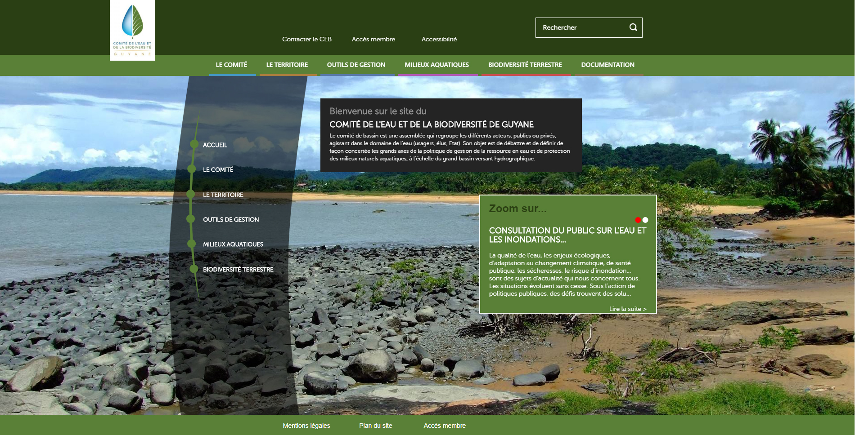Select the white carousel dot indicator
Image resolution: width=855 pixels, height=435 pixels.
click(645, 220)
